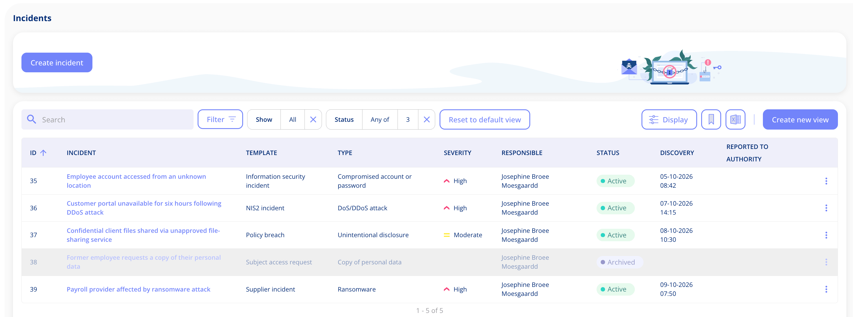
Task: Click the Show filter label
Action: 264,119
